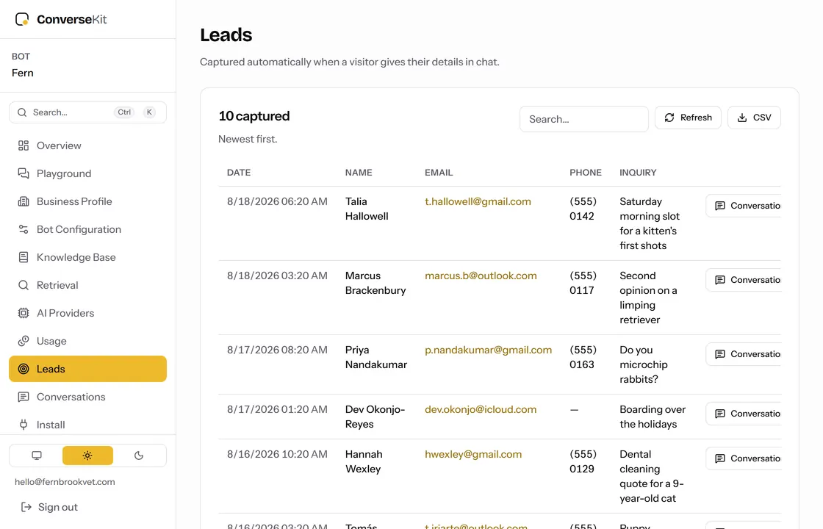Click the CSV download icon
The height and width of the screenshot is (529, 823).
741,118
